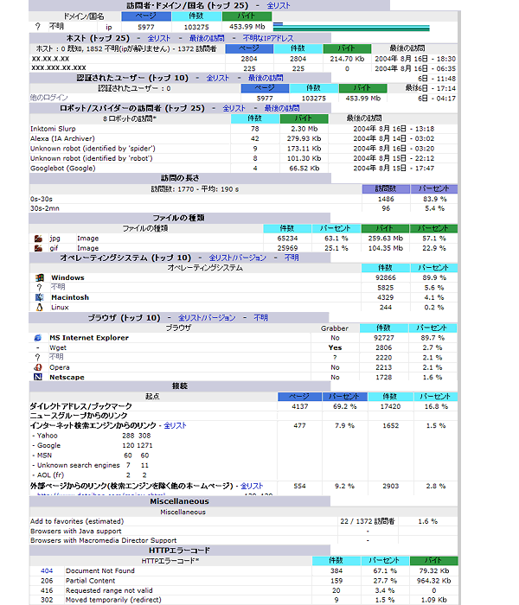
Task: Click the Netscape browser name
Action: [x=67, y=377]
